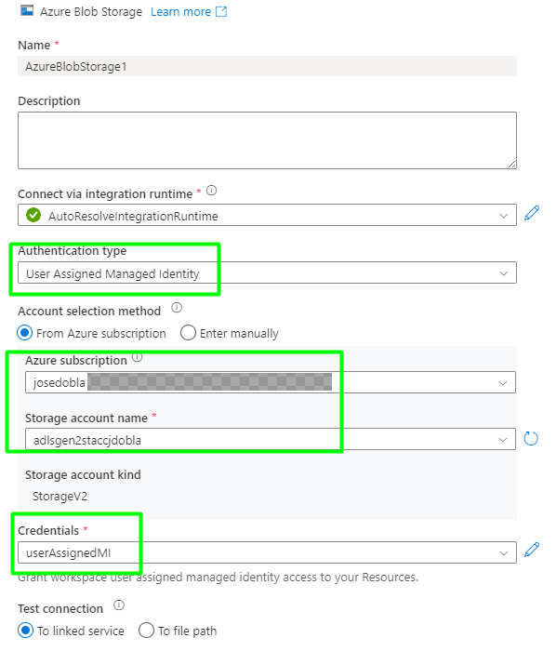This screenshot has height=651, width=556.
Task: Select To linked service test option
Action: [25, 631]
